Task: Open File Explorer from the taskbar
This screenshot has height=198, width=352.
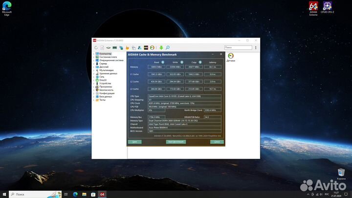Action: click(x=84, y=194)
